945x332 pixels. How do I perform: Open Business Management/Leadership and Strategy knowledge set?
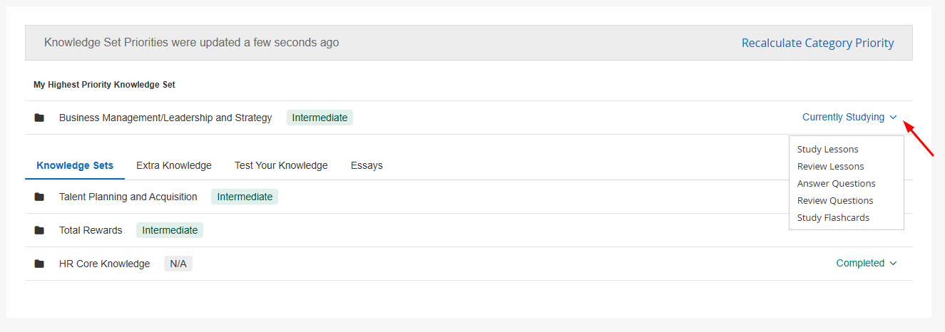165,118
